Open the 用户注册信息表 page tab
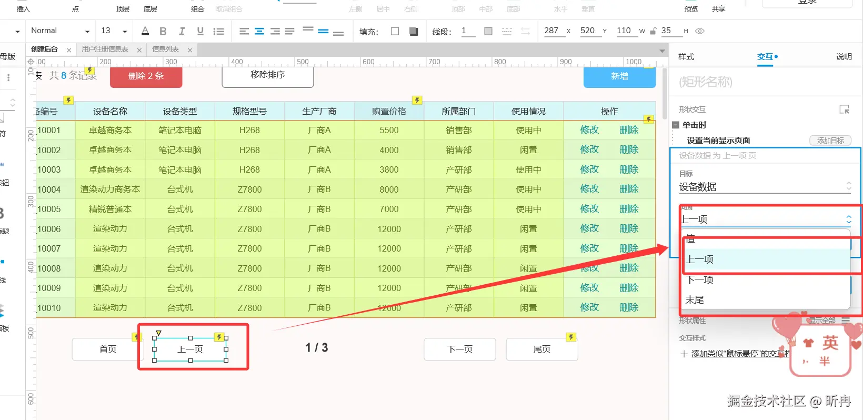 pyautogui.click(x=105, y=49)
